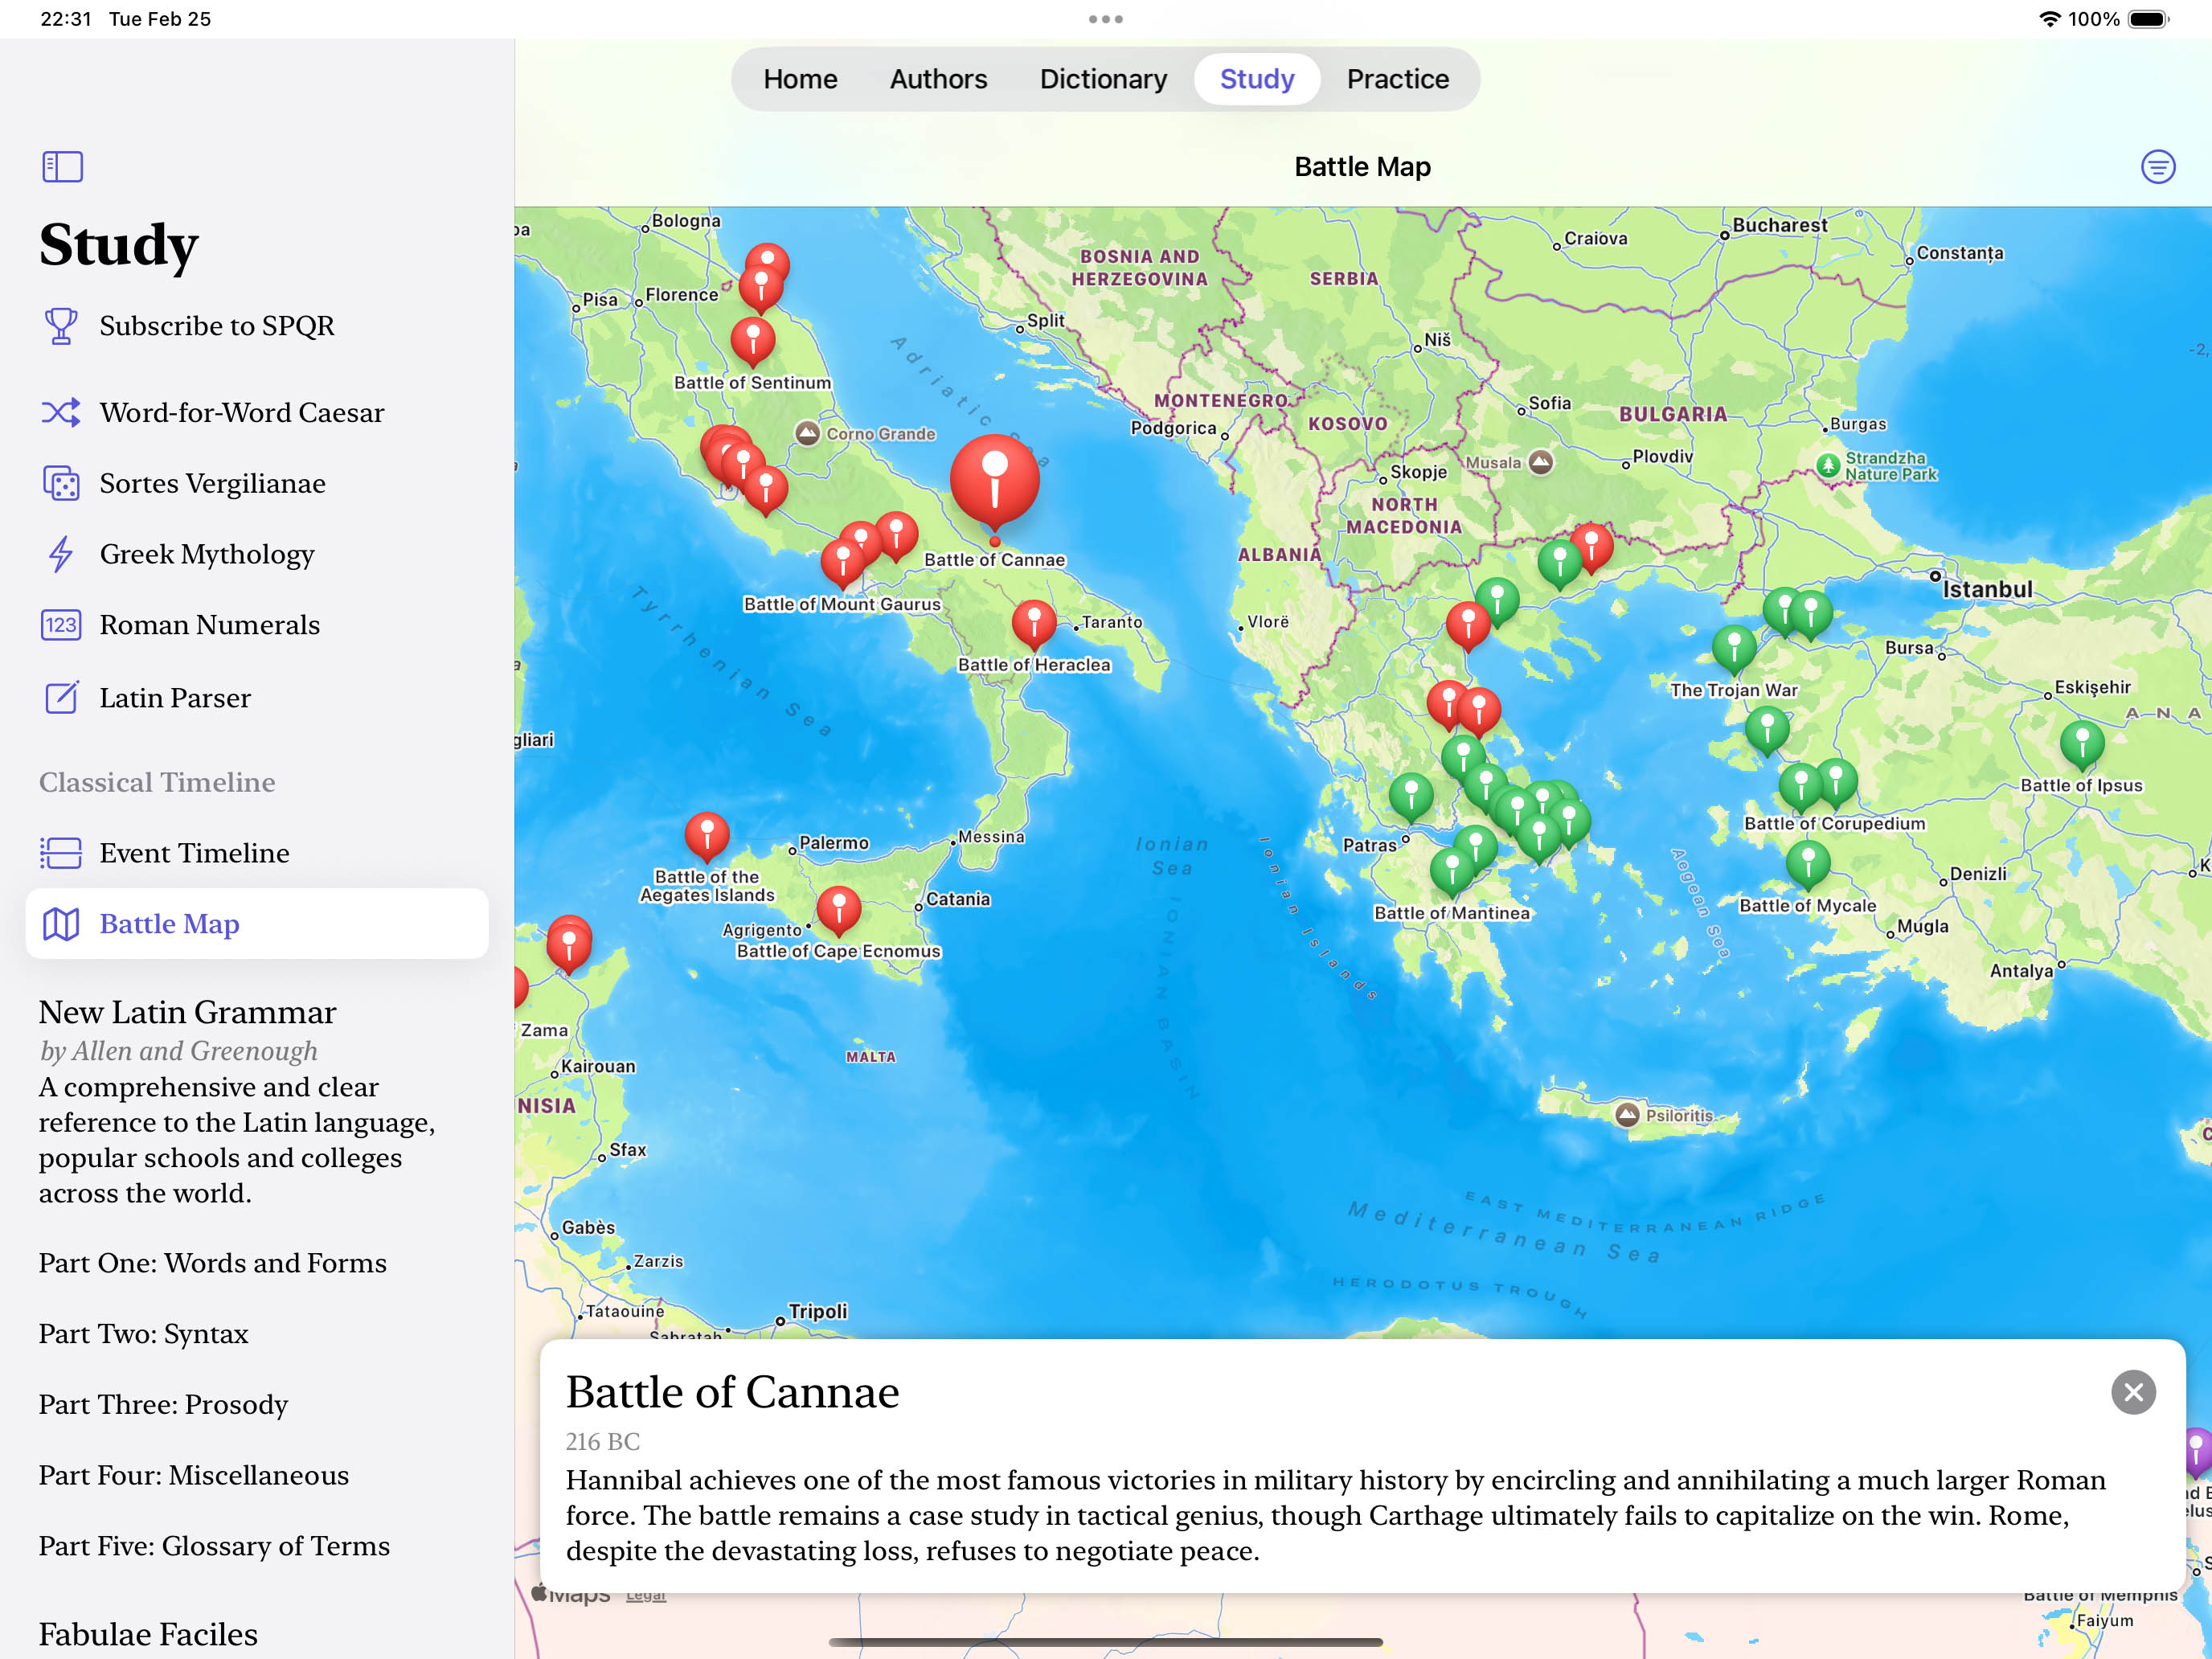This screenshot has height=1659, width=2212.
Task: Click the 123 icon for Roman Numerals
Action: click(x=61, y=625)
